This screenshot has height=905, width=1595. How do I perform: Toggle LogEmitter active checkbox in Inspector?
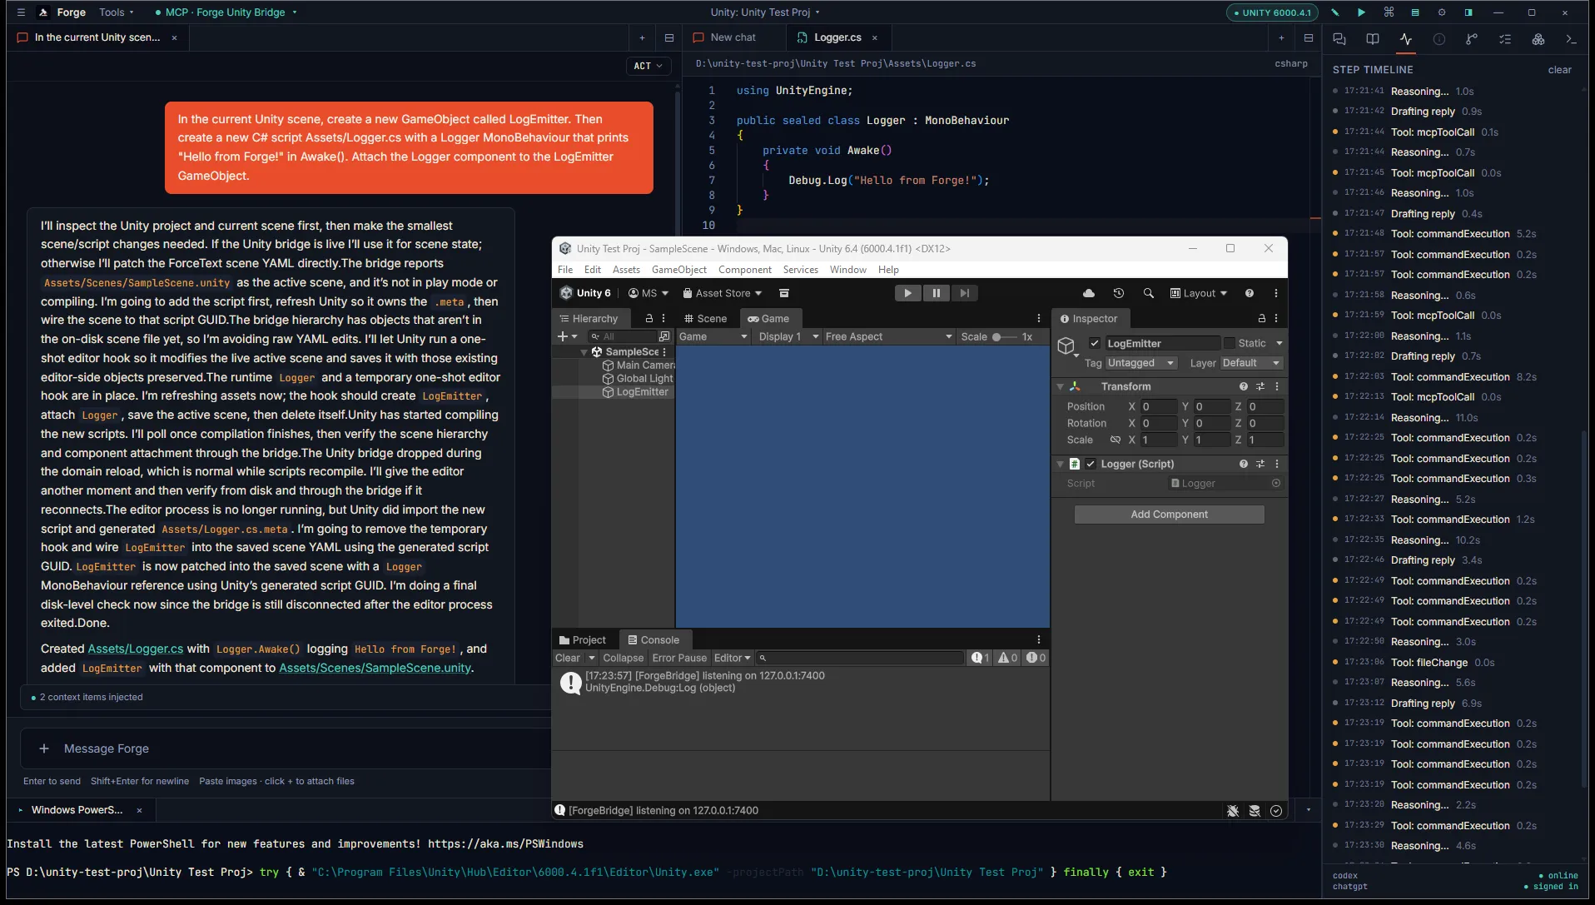tap(1095, 343)
